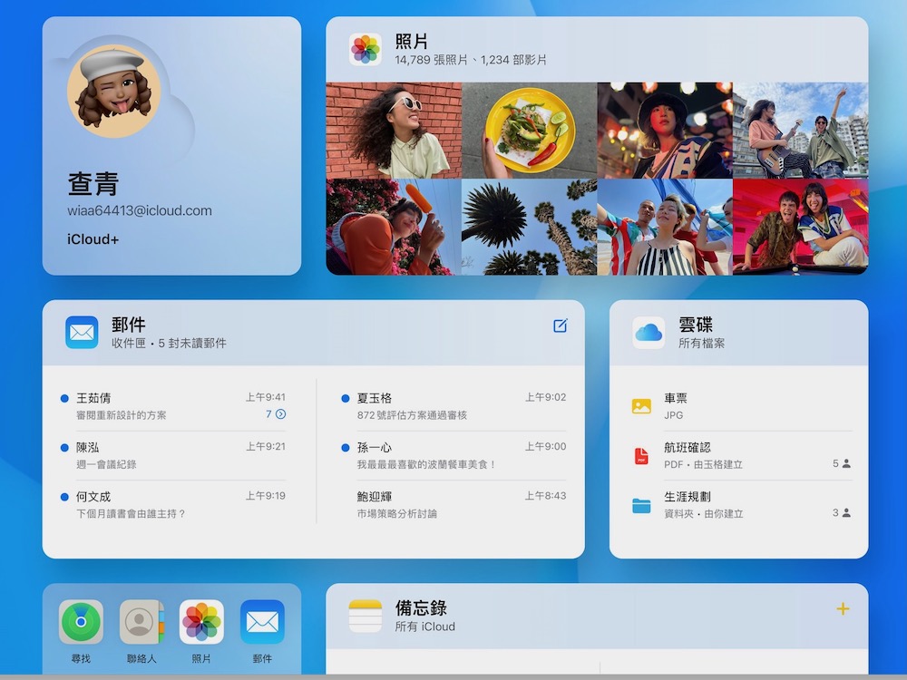Click the account name 查青
The image size is (907, 680).
coord(93,184)
